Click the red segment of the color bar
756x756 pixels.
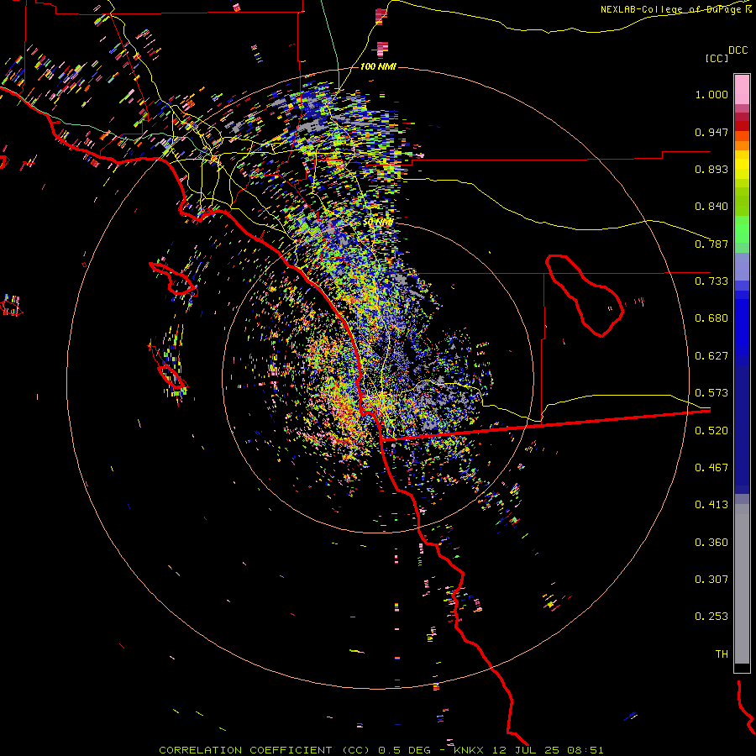[x=742, y=126]
